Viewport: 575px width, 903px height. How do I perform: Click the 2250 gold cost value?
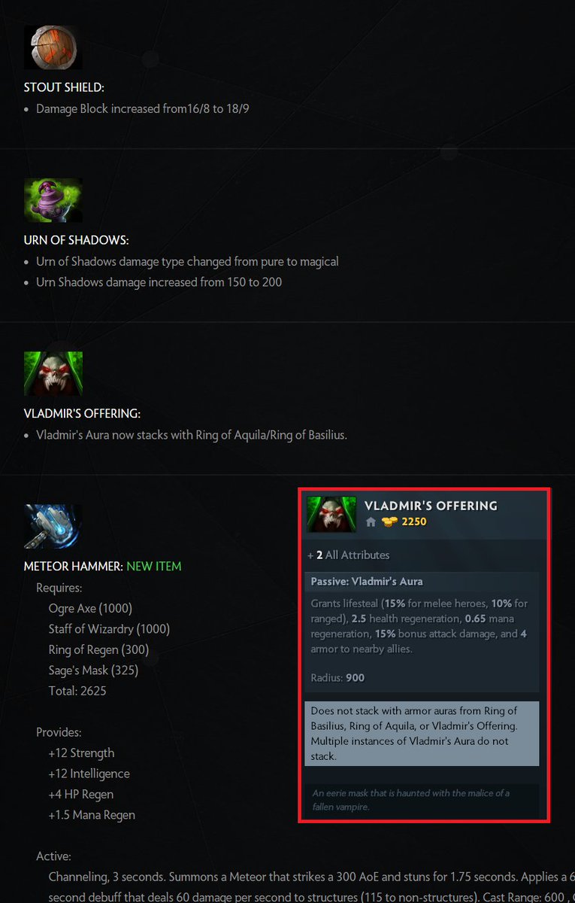tap(414, 521)
